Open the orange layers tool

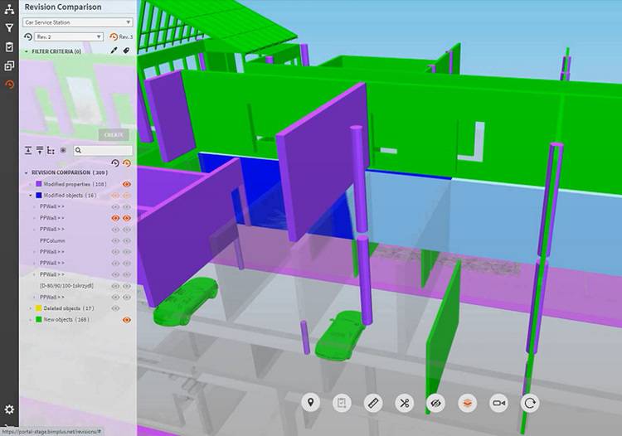pos(467,404)
